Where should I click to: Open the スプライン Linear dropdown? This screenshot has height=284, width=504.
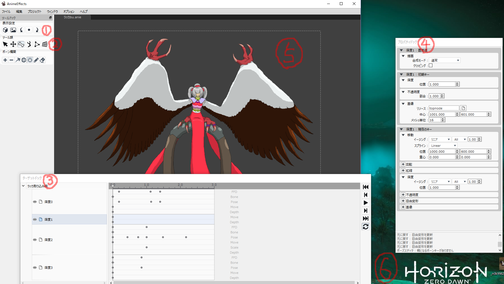[x=443, y=146]
